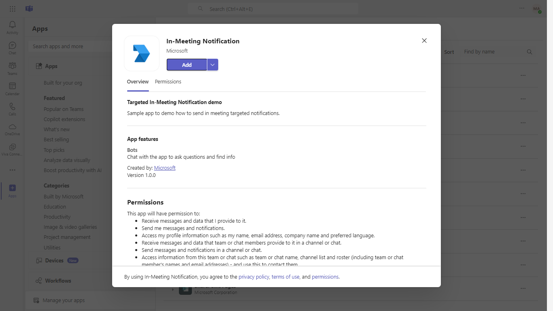The width and height of the screenshot is (553, 311).
Task: Select Image & video galleries
Action: click(70, 227)
